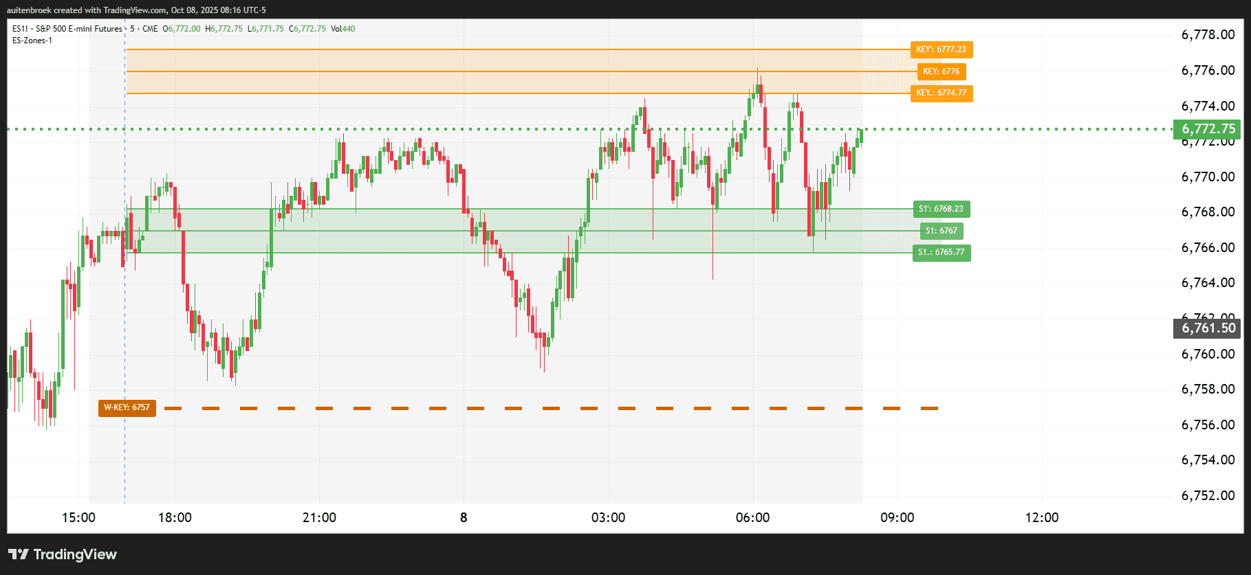Click the 03:00 time axis label
This screenshot has width=1251, height=575.
click(608, 517)
